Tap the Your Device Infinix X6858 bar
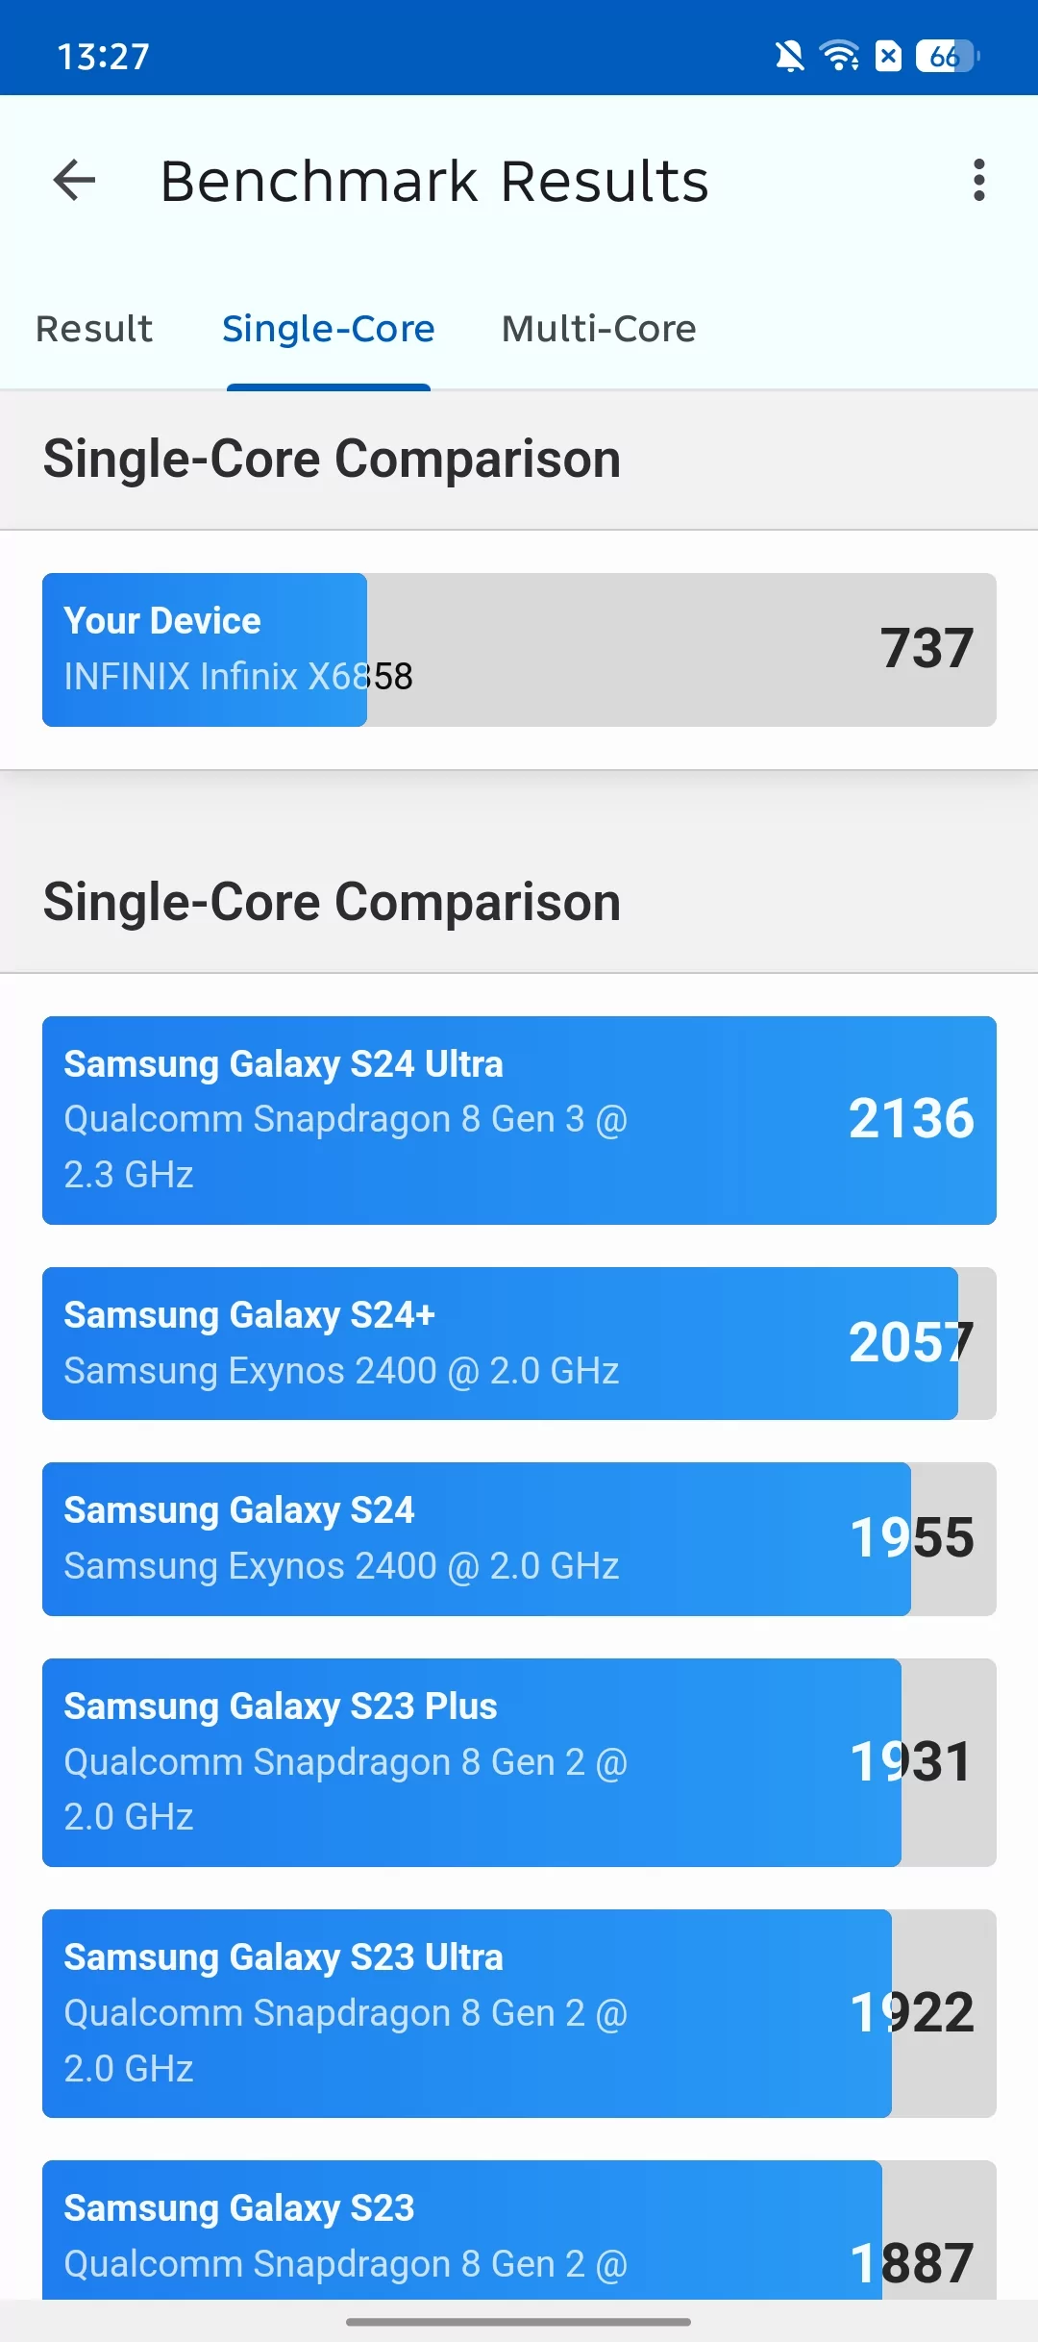1038x2342 pixels. (519, 650)
